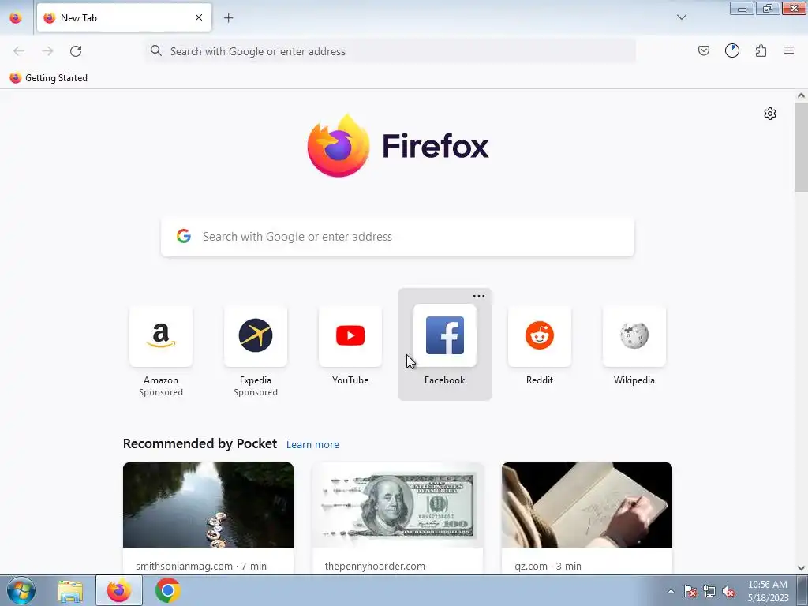Image resolution: width=808 pixels, height=606 pixels.
Task: Click the page scrollbar down arrow
Action: [801, 568]
